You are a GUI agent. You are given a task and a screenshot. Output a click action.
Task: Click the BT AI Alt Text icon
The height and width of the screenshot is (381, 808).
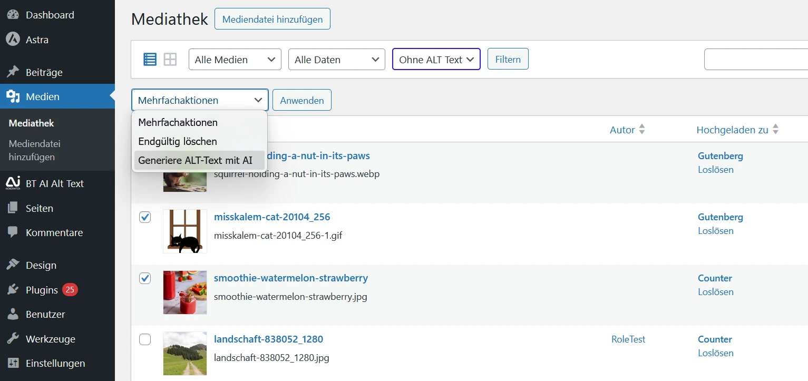[13, 183]
